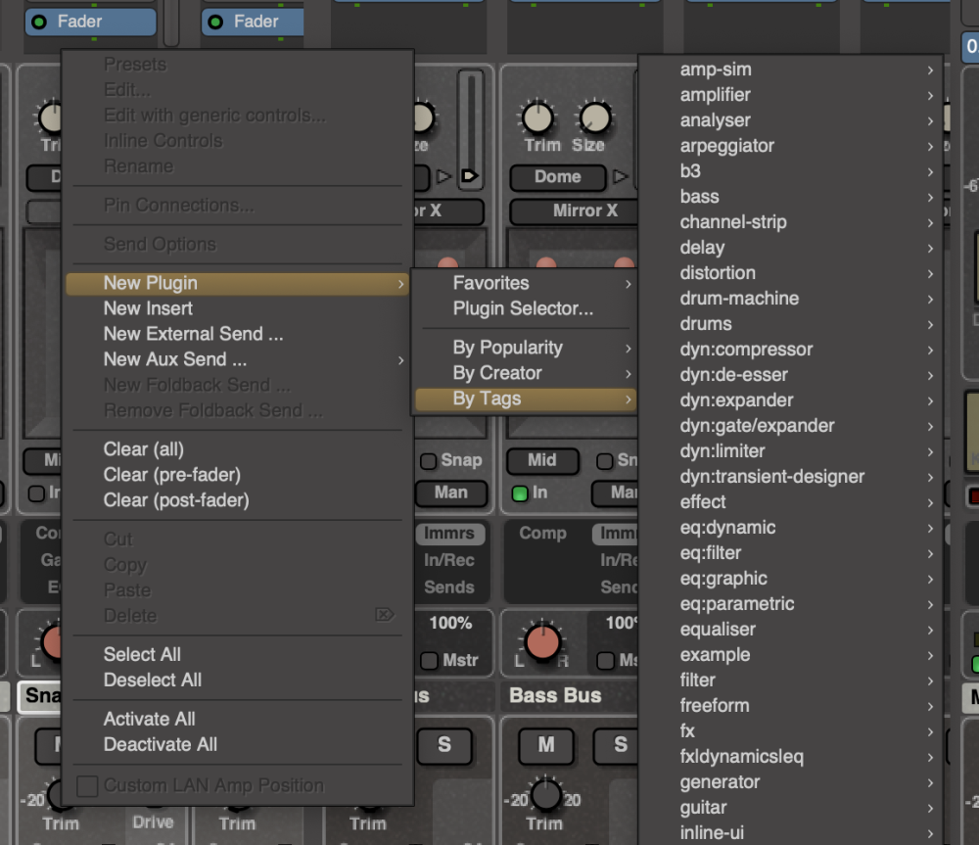979x845 pixels.
Task: Adjust the Bass Bus Trim knob
Action: [x=537, y=118]
